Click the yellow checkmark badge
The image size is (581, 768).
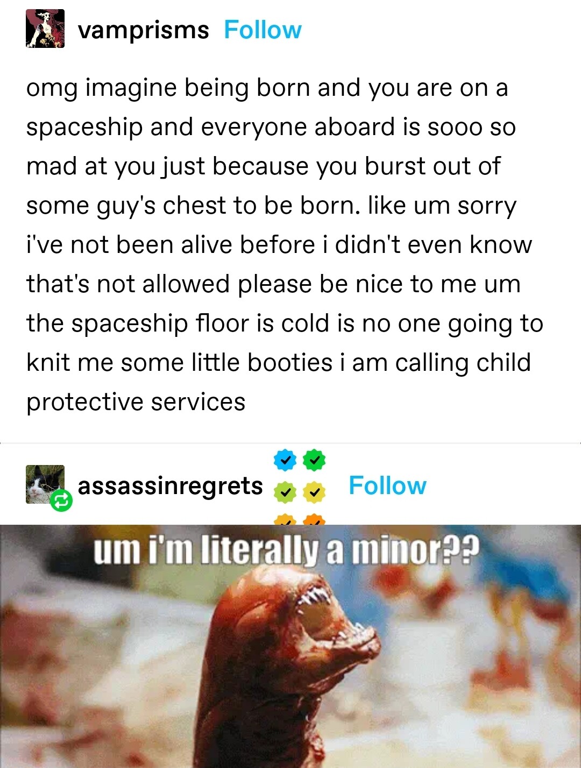(x=314, y=491)
